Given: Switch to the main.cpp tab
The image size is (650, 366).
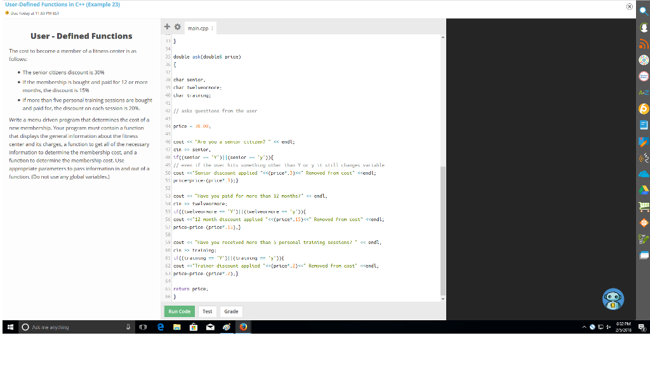Looking at the screenshot, I should coord(198,28).
